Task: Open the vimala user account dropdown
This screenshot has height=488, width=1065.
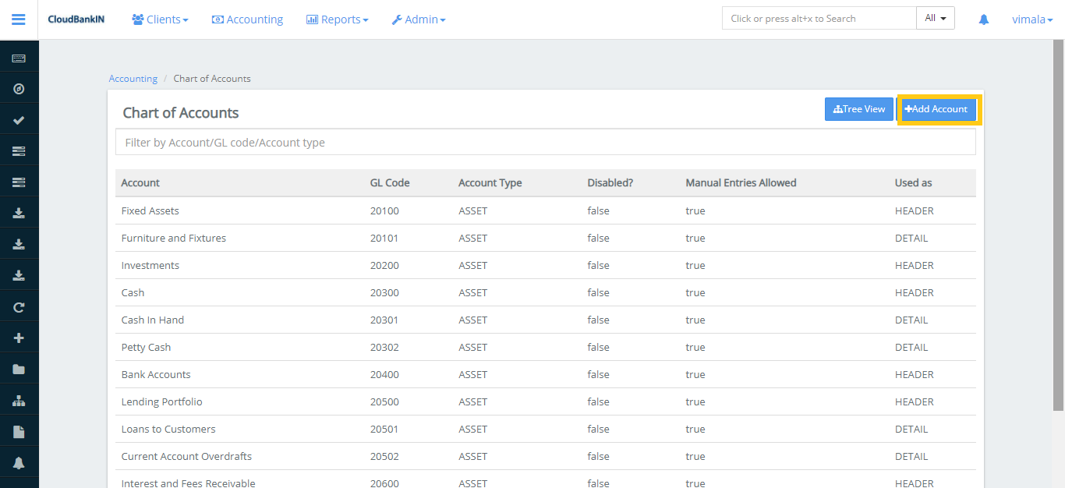Action: pyautogui.click(x=1031, y=19)
